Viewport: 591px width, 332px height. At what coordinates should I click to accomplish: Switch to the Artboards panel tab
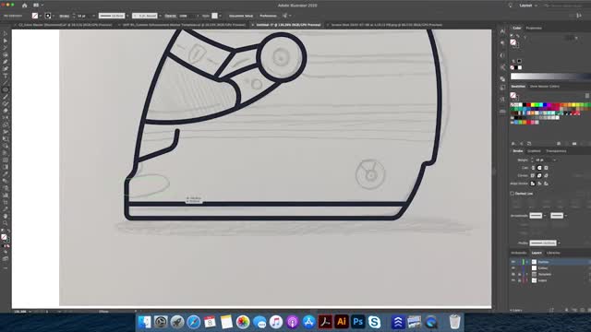coord(519,253)
